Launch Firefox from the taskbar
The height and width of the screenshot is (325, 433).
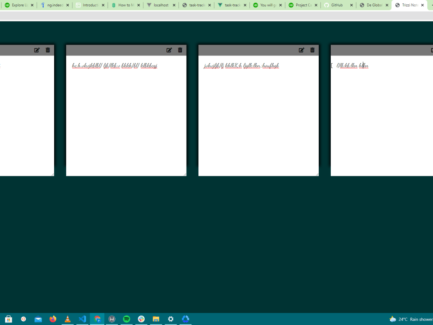click(53, 319)
